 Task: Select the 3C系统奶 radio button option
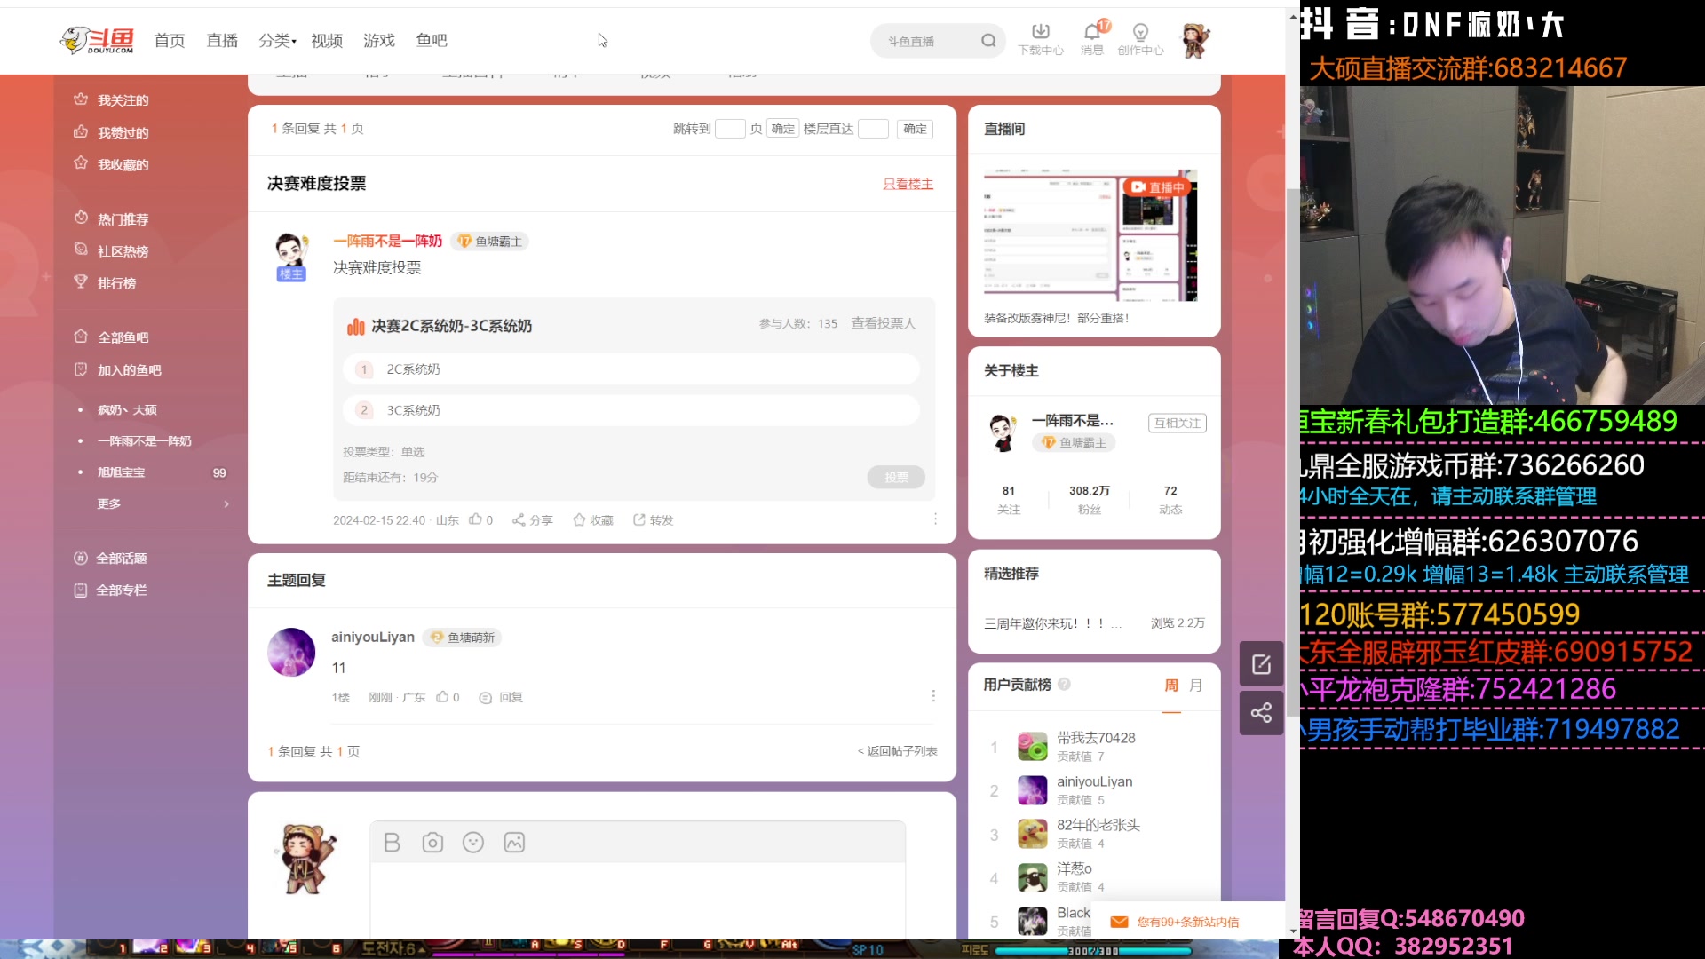pos(364,410)
